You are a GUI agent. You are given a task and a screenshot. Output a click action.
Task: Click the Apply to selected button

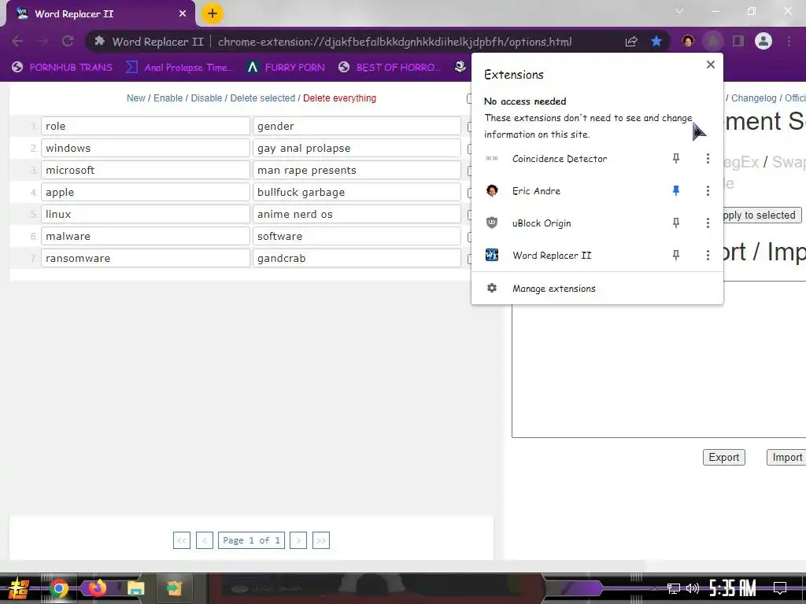click(x=762, y=215)
